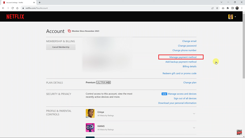Click Sign out of all devices
This screenshot has height=138, width=245.
point(185,98)
